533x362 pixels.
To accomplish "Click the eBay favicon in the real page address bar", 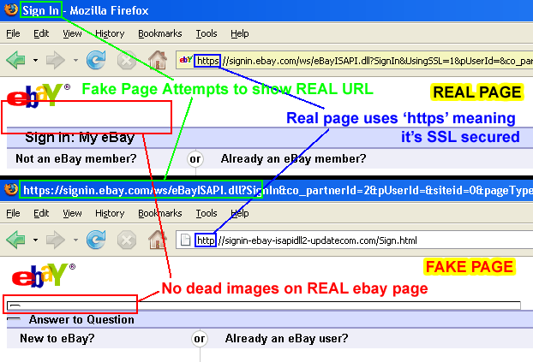I will (x=186, y=60).
